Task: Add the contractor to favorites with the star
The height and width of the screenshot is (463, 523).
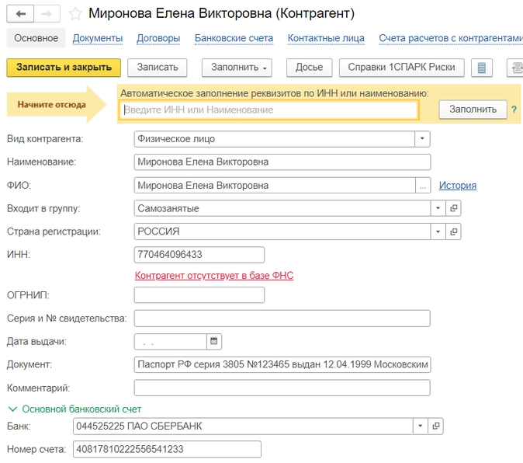Action: (x=75, y=14)
